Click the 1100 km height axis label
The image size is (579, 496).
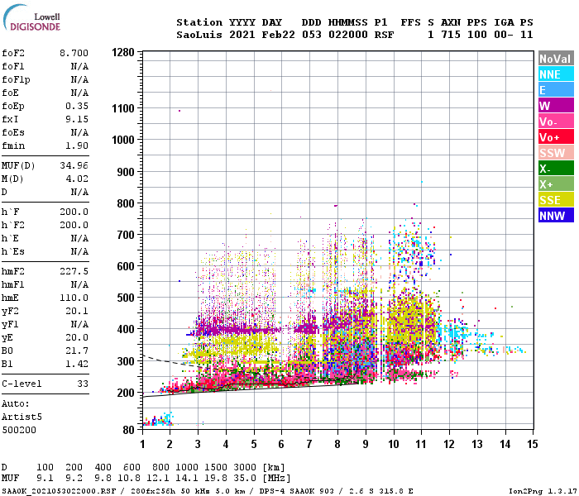123,108
